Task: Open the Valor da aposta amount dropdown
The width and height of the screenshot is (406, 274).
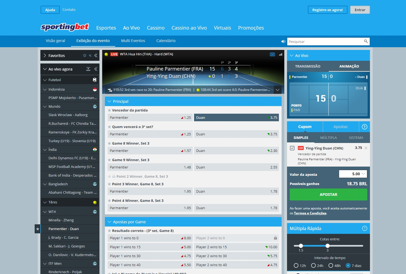Action: coord(363,174)
